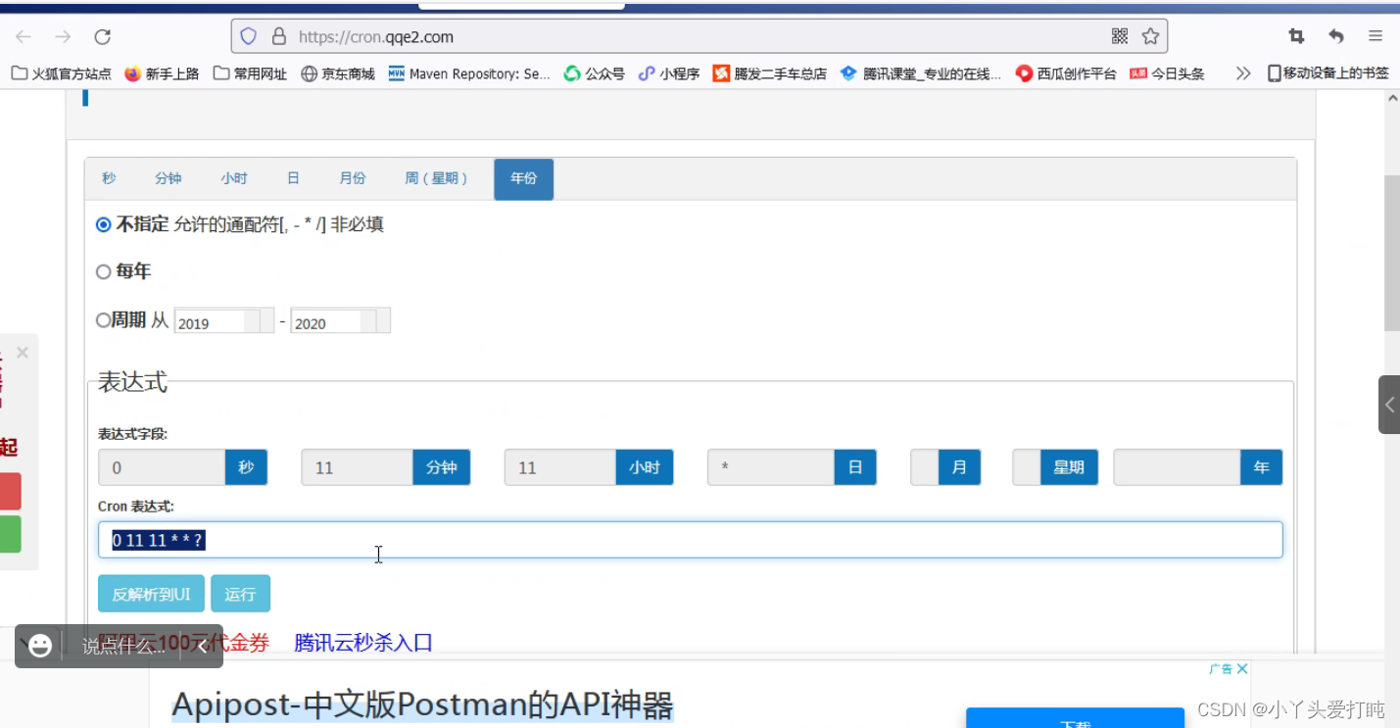Open the Apipost advertisement headline
The image size is (1400, 728).
pyautogui.click(x=422, y=705)
